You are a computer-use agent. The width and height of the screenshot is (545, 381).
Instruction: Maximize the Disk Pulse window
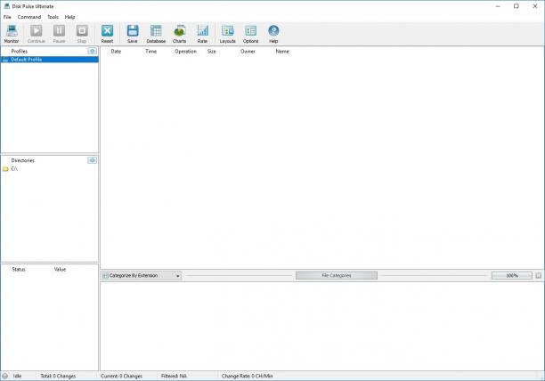pyautogui.click(x=517, y=6)
